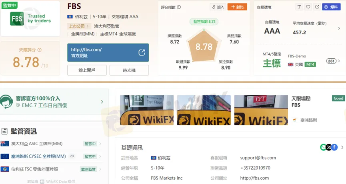The height and width of the screenshot is (184, 346).
Task: Click the customer service headset icon
Action: point(6,101)
